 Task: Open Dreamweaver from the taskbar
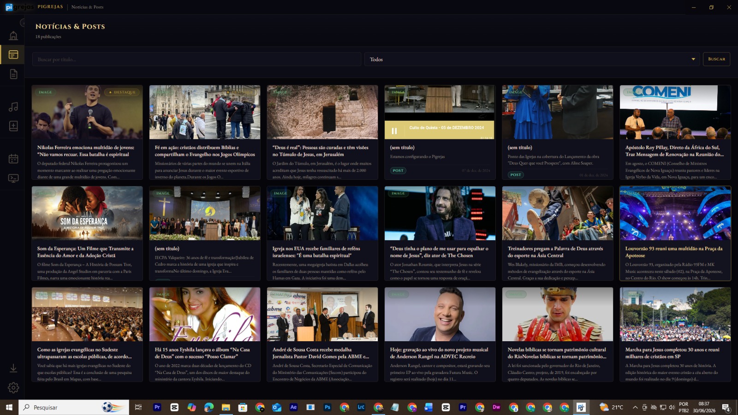pyautogui.click(x=496, y=407)
